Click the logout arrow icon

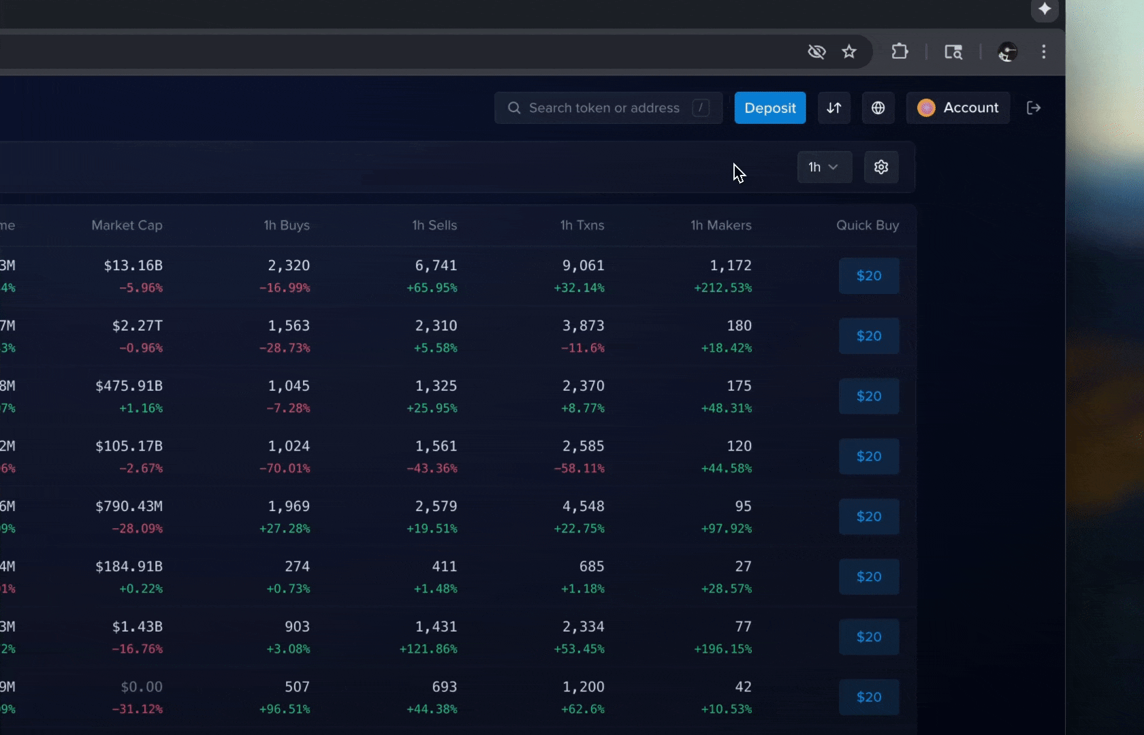1034,108
